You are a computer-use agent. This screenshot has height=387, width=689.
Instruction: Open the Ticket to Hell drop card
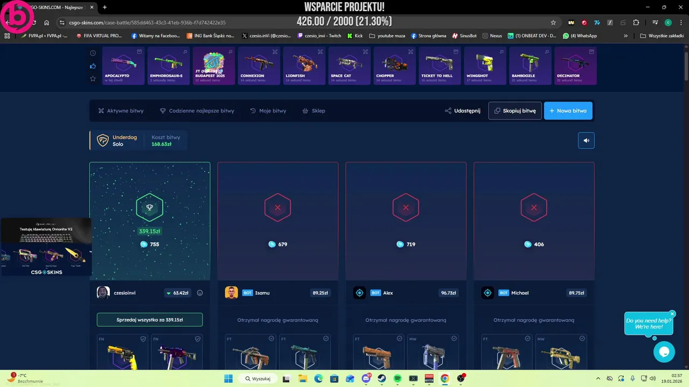440,66
